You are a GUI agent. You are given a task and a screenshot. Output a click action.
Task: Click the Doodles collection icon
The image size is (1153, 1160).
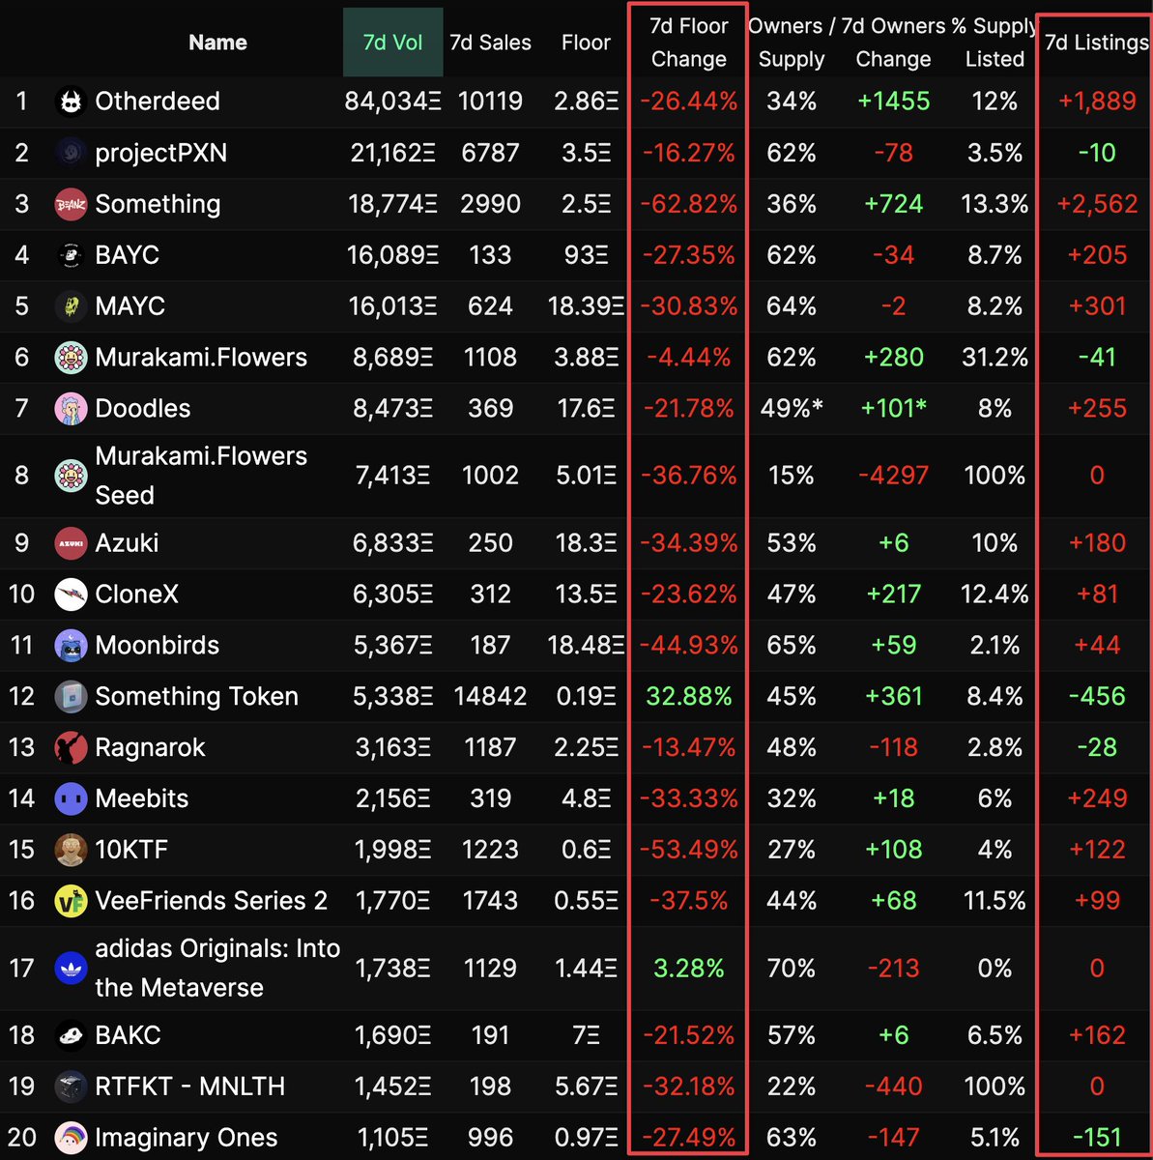coord(71,409)
